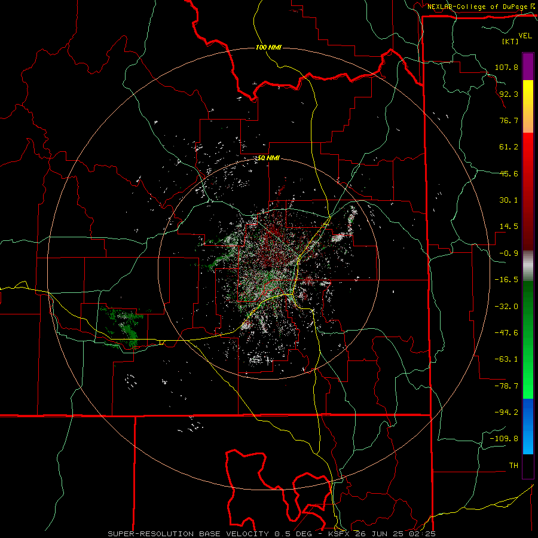Screen dimensions: 538x538
Task: Select the 30.1 legend value
Action: pyautogui.click(x=509, y=200)
